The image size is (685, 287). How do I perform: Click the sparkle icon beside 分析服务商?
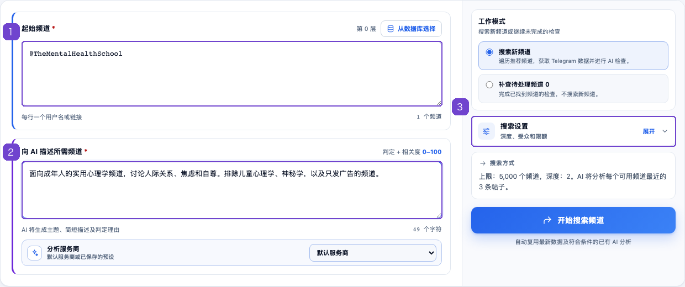(35, 253)
